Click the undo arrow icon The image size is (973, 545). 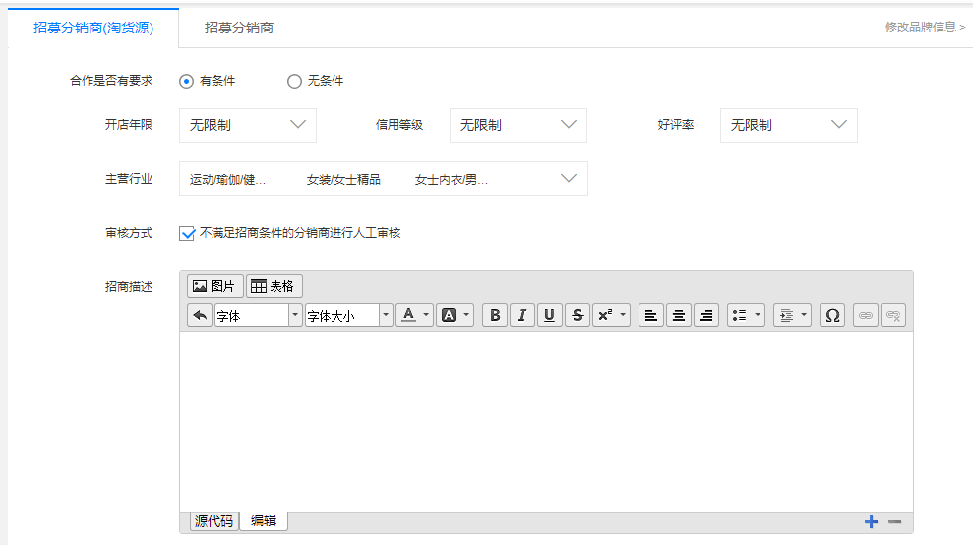[200, 315]
